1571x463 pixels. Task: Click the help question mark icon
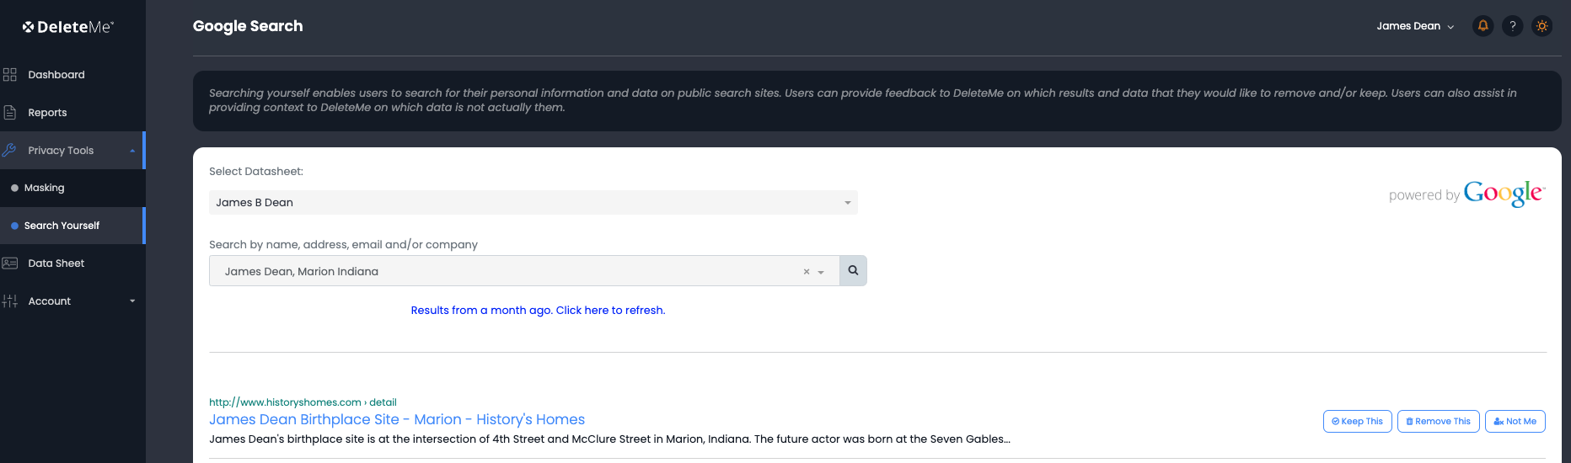pos(1513,26)
